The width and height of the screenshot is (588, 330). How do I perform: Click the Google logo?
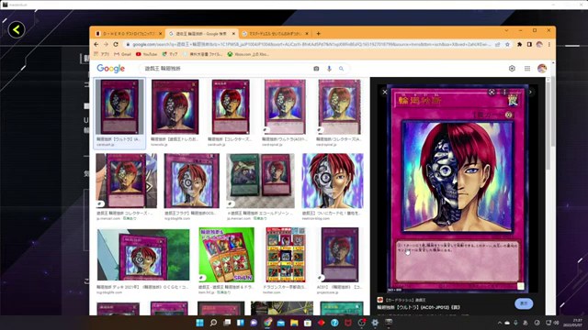coord(110,69)
